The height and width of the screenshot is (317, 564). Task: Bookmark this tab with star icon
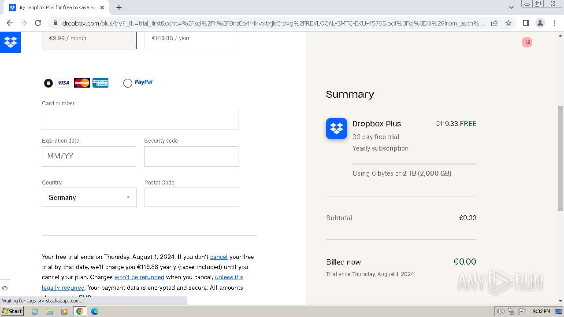point(508,23)
